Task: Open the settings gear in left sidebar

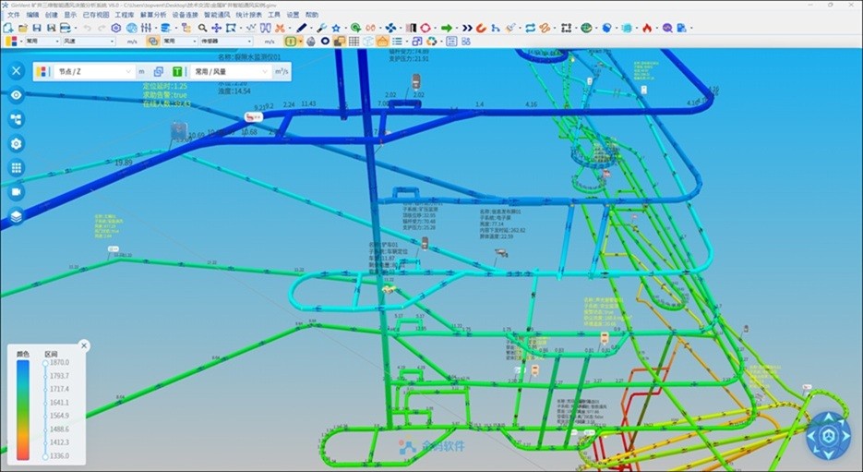Action: (x=16, y=144)
